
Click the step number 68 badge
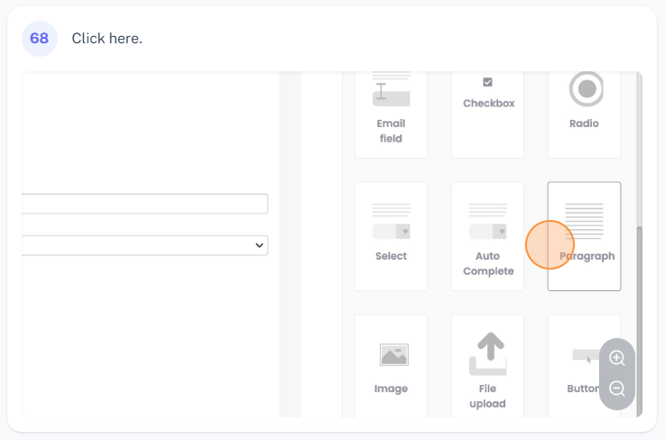tap(40, 39)
